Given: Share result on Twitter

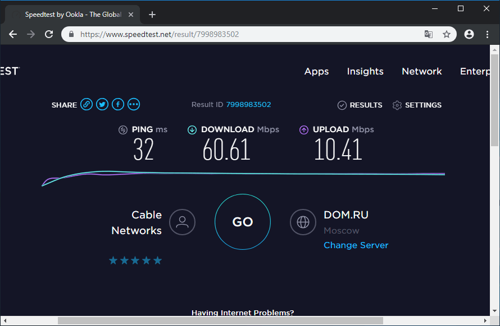Looking at the screenshot, I should [x=102, y=104].
